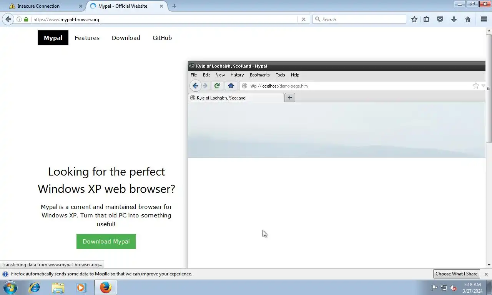Viewport: 492px width, 295px height.
Task: Open the Firefox hamburger menu
Action: coord(484,19)
